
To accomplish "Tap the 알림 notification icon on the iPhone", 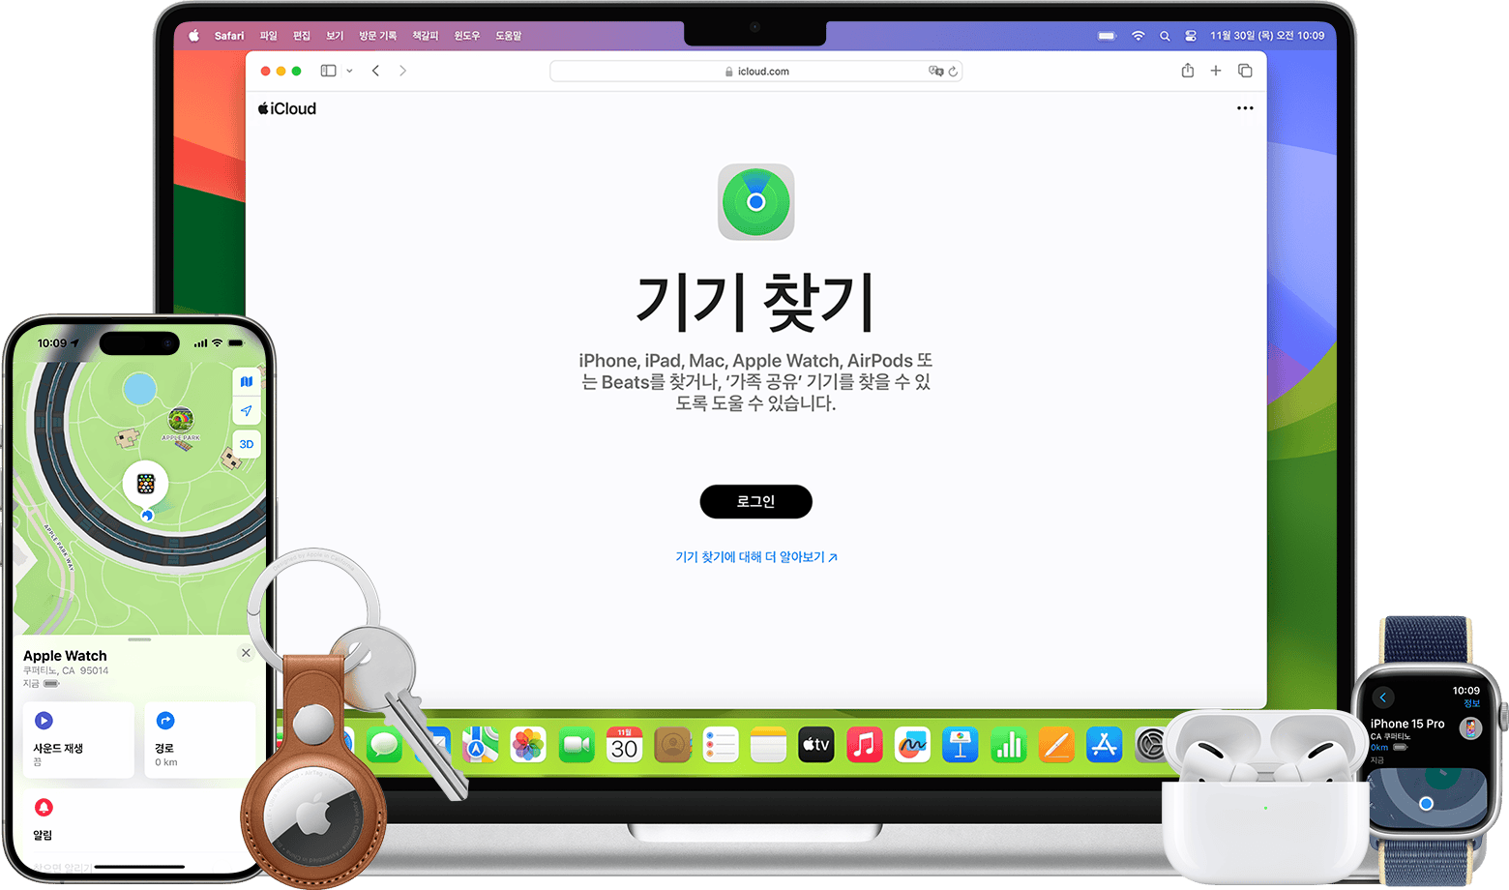I will pyautogui.click(x=44, y=808).
